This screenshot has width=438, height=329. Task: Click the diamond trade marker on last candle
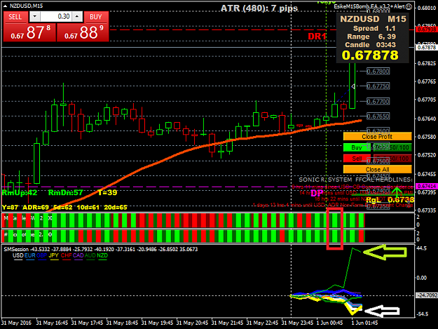point(353,86)
